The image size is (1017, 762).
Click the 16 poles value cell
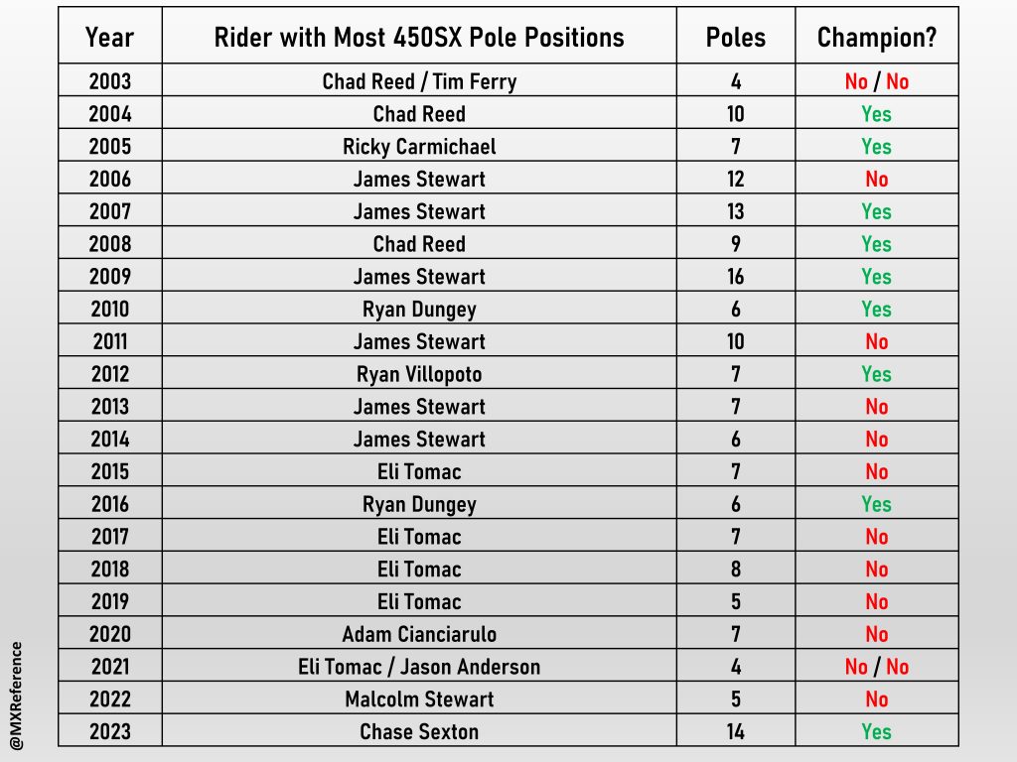click(x=736, y=277)
